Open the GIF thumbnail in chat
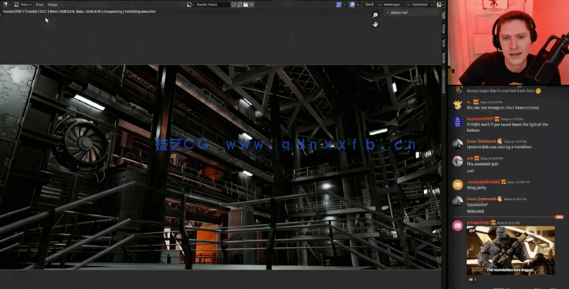 pos(510,250)
